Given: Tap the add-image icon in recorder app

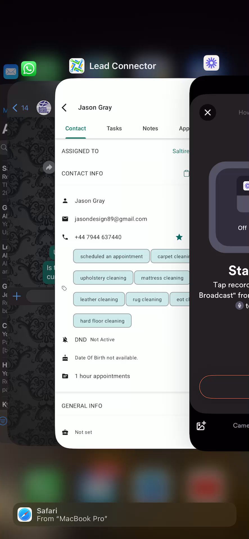Looking at the screenshot, I should [x=201, y=426].
